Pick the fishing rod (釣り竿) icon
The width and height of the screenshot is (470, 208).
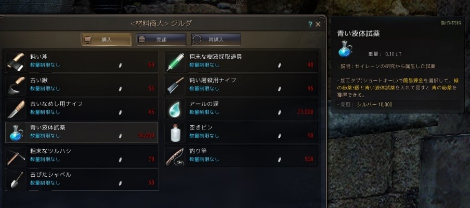pyautogui.click(x=175, y=156)
